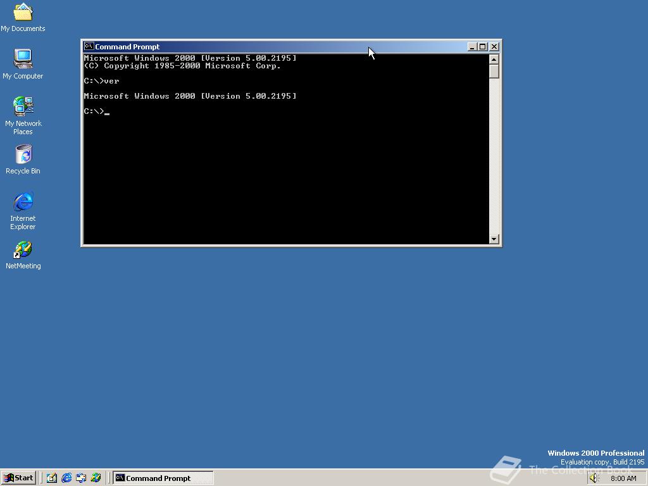The image size is (648, 486).
Task: Click the Command Prompt taskbar button
Action: (163, 478)
